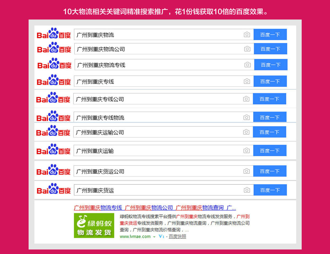Click the V1 verification badge icon
The height and width of the screenshot is (254, 330).
coord(161,236)
